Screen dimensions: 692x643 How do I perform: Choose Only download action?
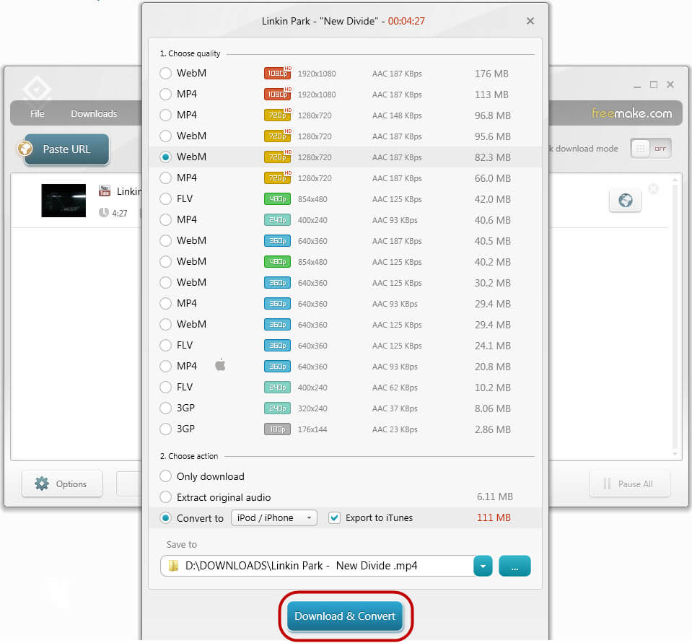pos(165,476)
